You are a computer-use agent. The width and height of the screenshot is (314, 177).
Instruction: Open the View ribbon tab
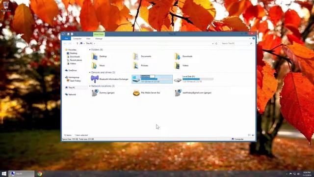(x=88, y=38)
